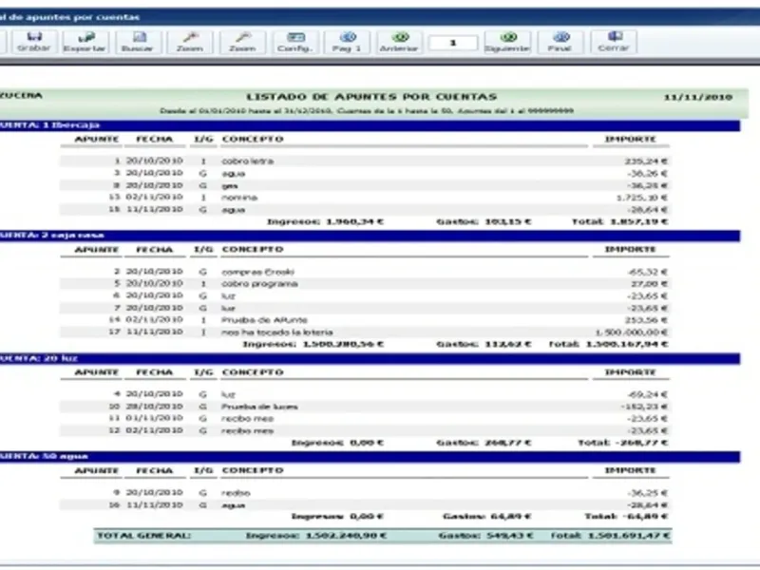The width and height of the screenshot is (760, 570).
Task: Click the -152,23 € Prueba de luces amount
Action: coord(645,407)
